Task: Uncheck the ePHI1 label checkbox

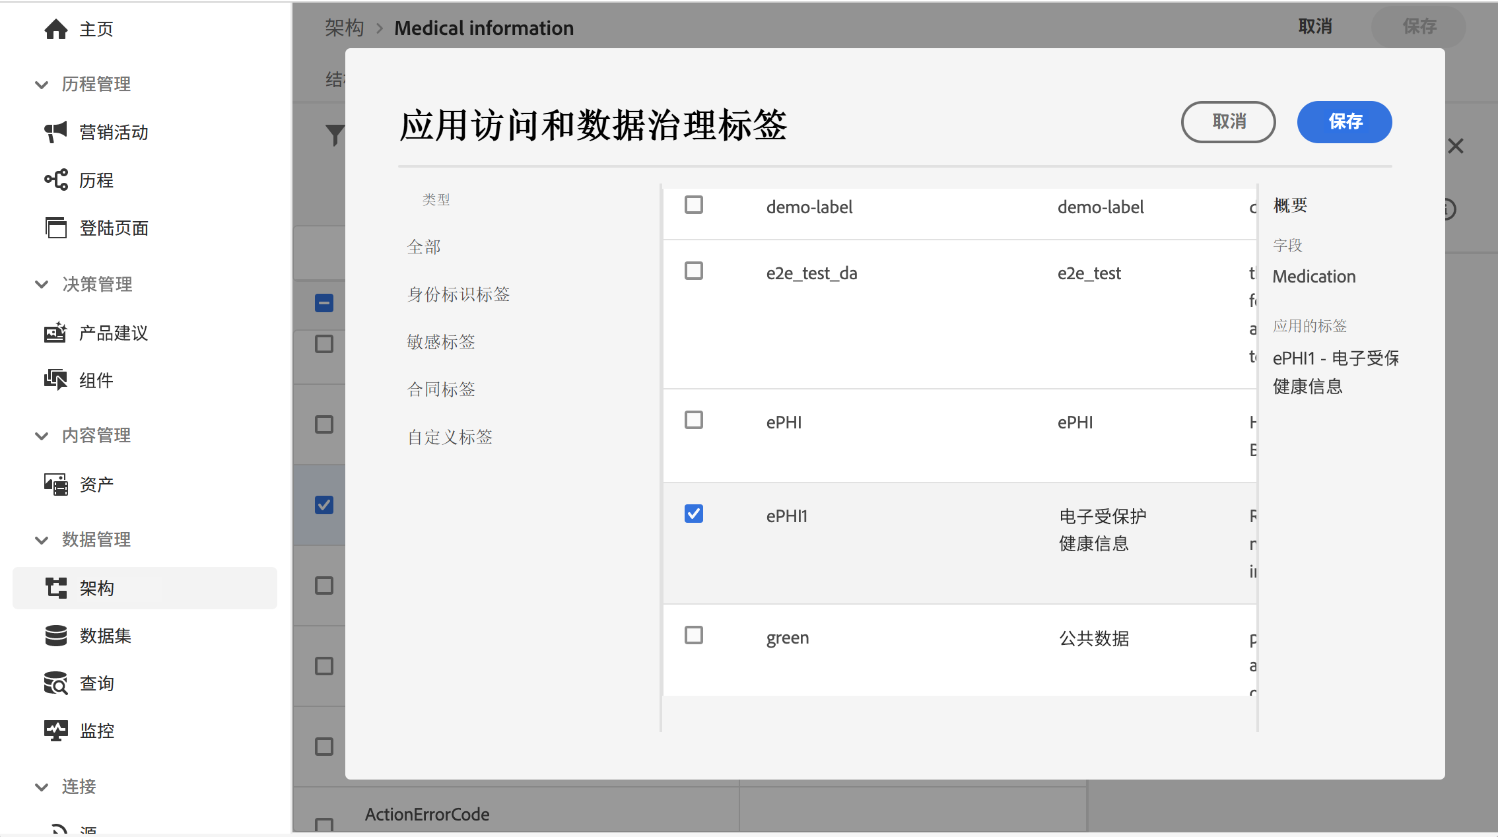Action: pyautogui.click(x=693, y=514)
